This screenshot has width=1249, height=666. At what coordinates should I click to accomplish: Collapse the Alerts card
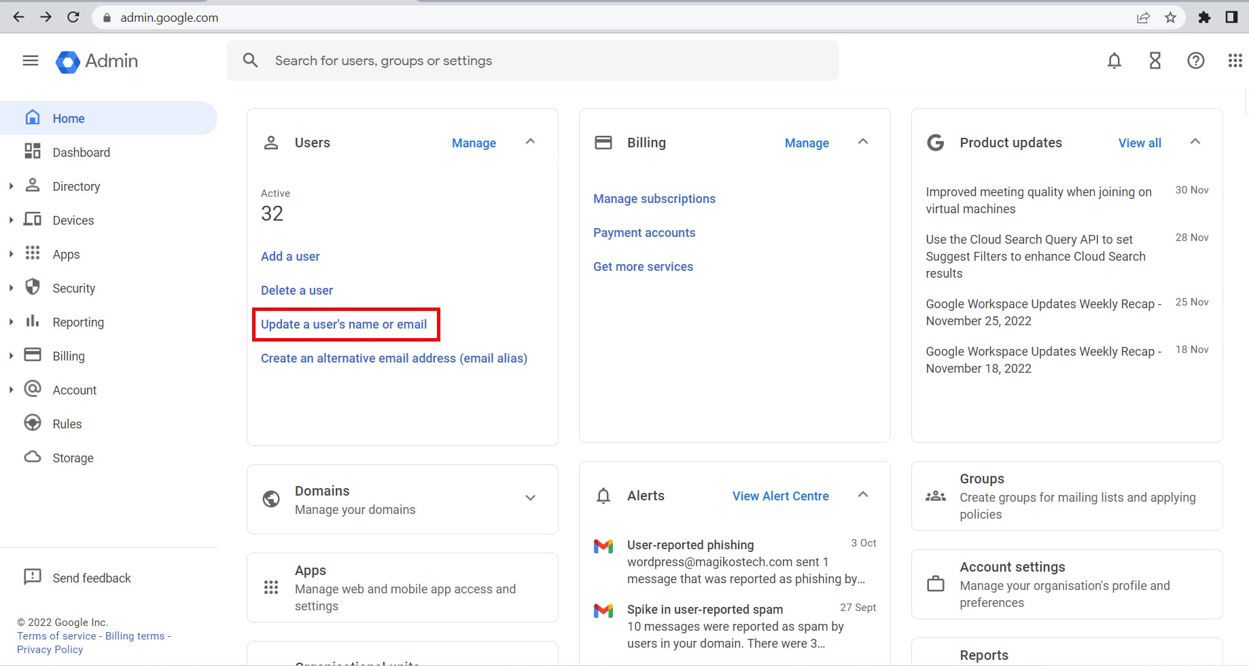(x=863, y=494)
